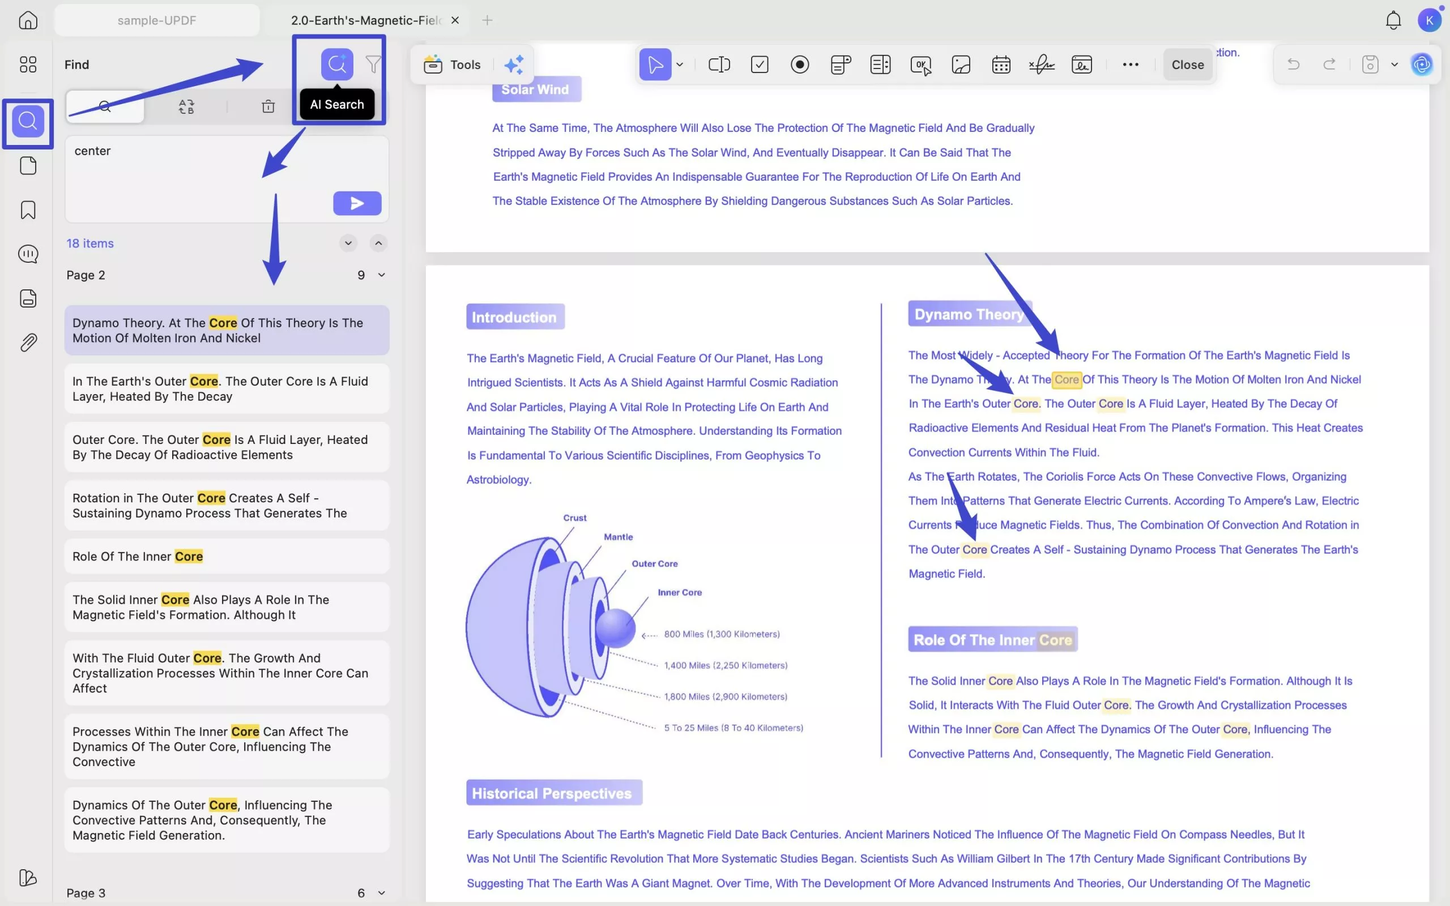Viewport: 1450px width, 906px height.
Task: Clear search results using the trash icon
Action: (268, 106)
